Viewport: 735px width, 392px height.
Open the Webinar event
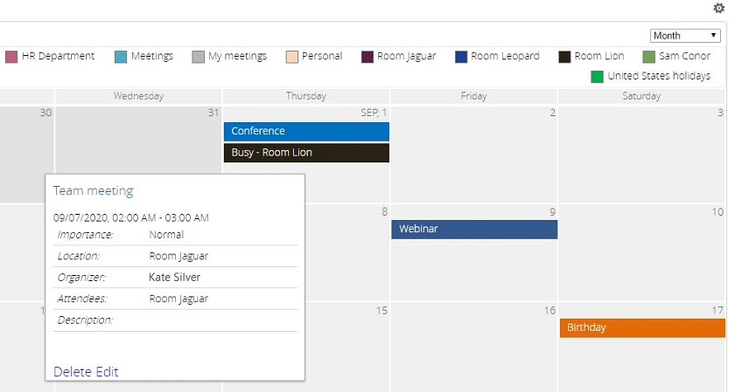click(x=473, y=229)
